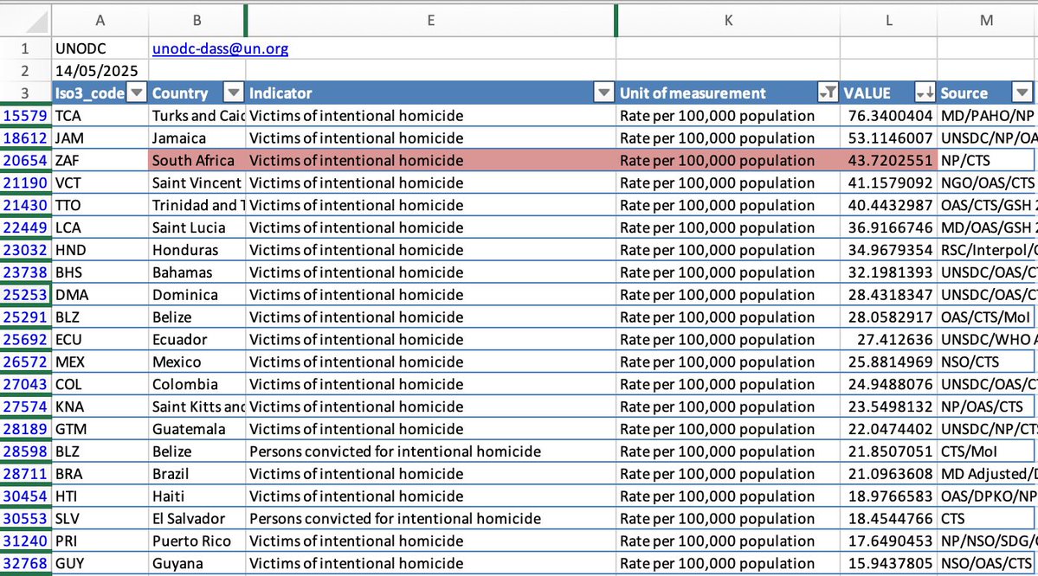Screen dimensions: 1038x576
Task: Select the Honduras country cell
Action: pyautogui.click(x=197, y=250)
